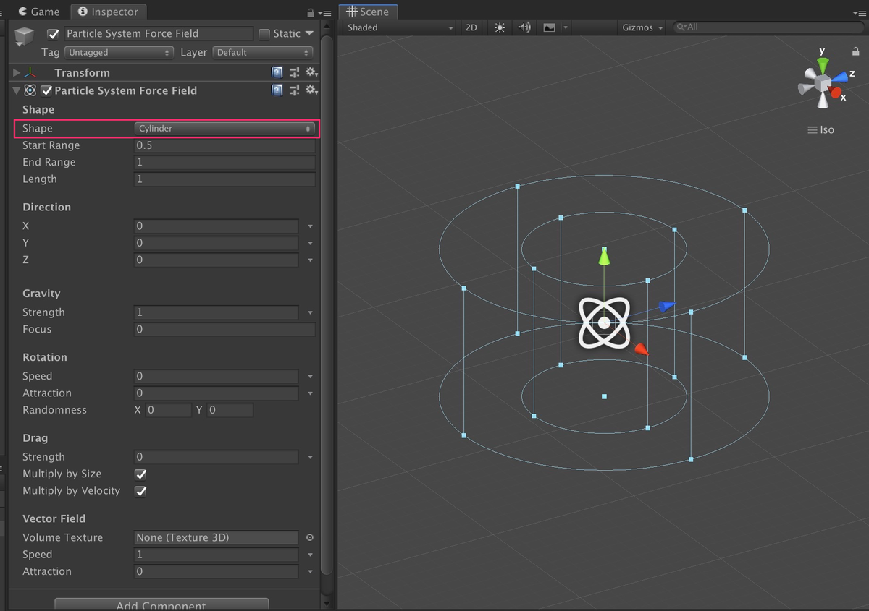Click the Start Range field

click(225, 145)
